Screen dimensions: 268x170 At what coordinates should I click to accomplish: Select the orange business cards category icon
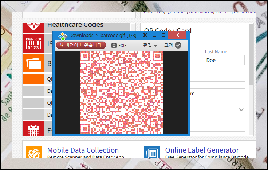tap(33, 63)
